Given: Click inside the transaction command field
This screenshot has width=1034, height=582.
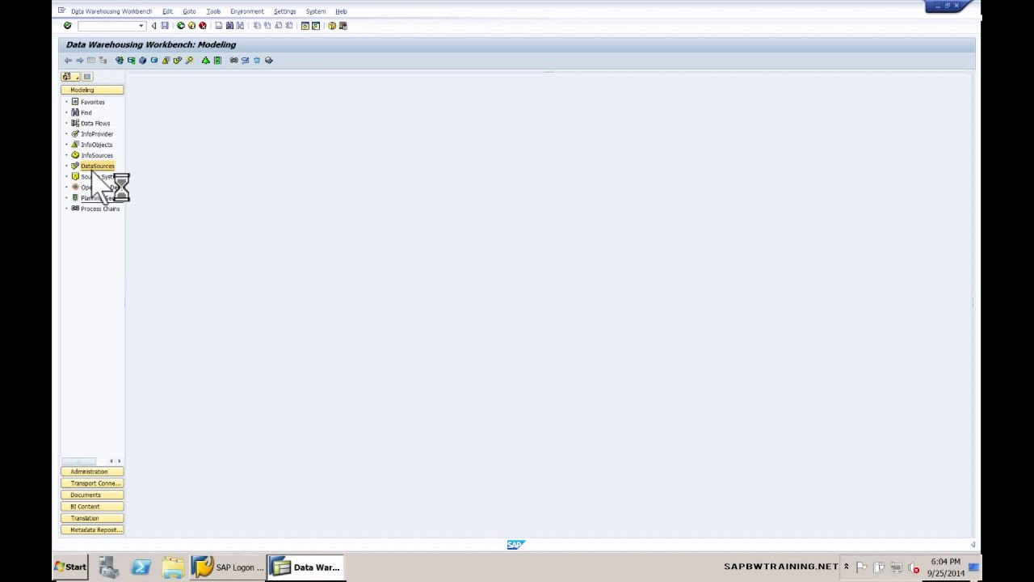Looking at the screenshot, I should (108, 26).
